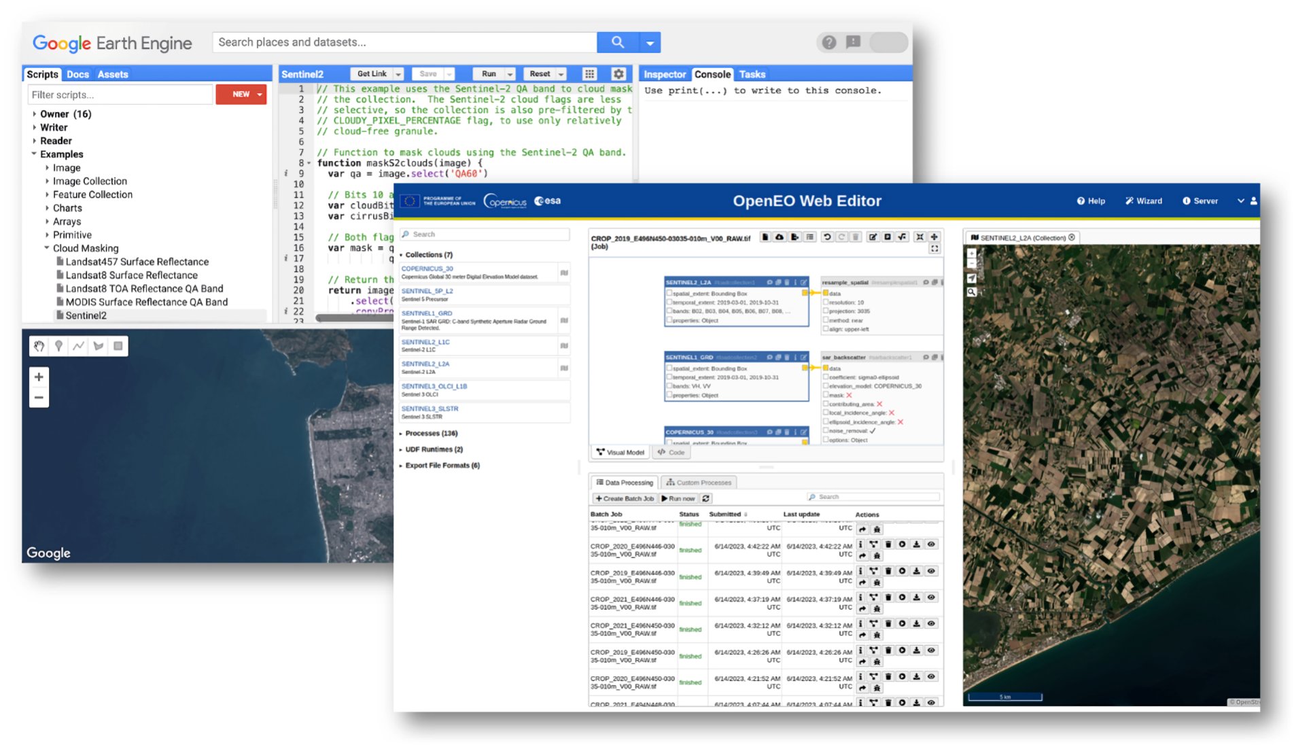Open the Run button dropdown arrow

(510, 74)
